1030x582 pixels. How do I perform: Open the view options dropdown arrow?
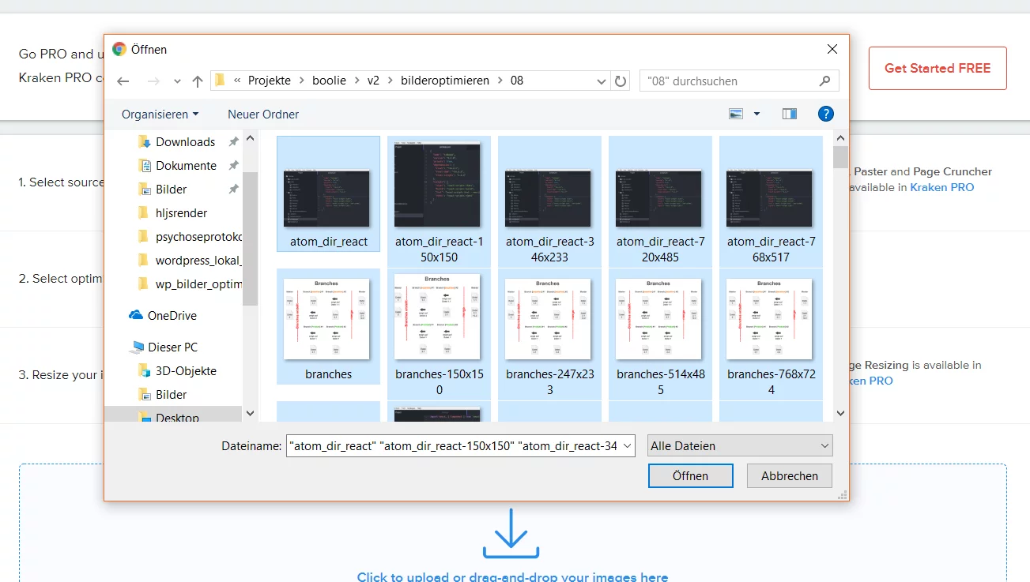pos(756,115)
